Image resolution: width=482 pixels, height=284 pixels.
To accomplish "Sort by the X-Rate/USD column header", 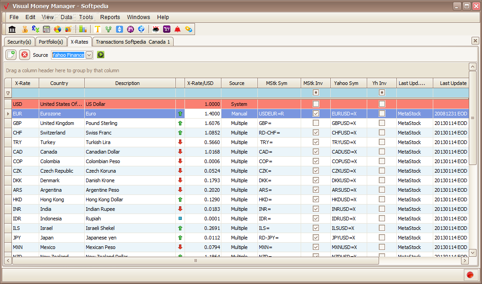I will coord(203,83).
